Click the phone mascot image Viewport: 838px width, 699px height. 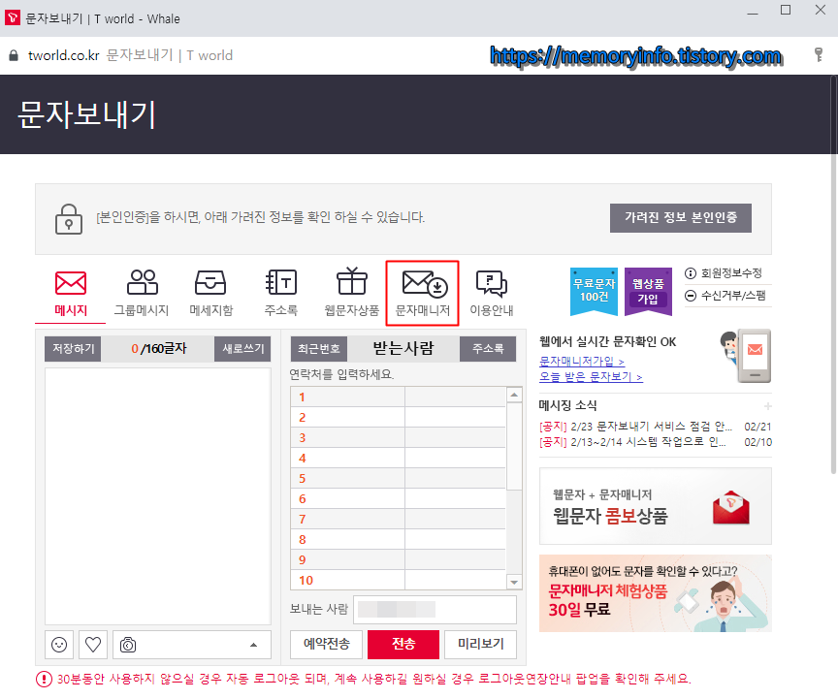tap(746, 356)
